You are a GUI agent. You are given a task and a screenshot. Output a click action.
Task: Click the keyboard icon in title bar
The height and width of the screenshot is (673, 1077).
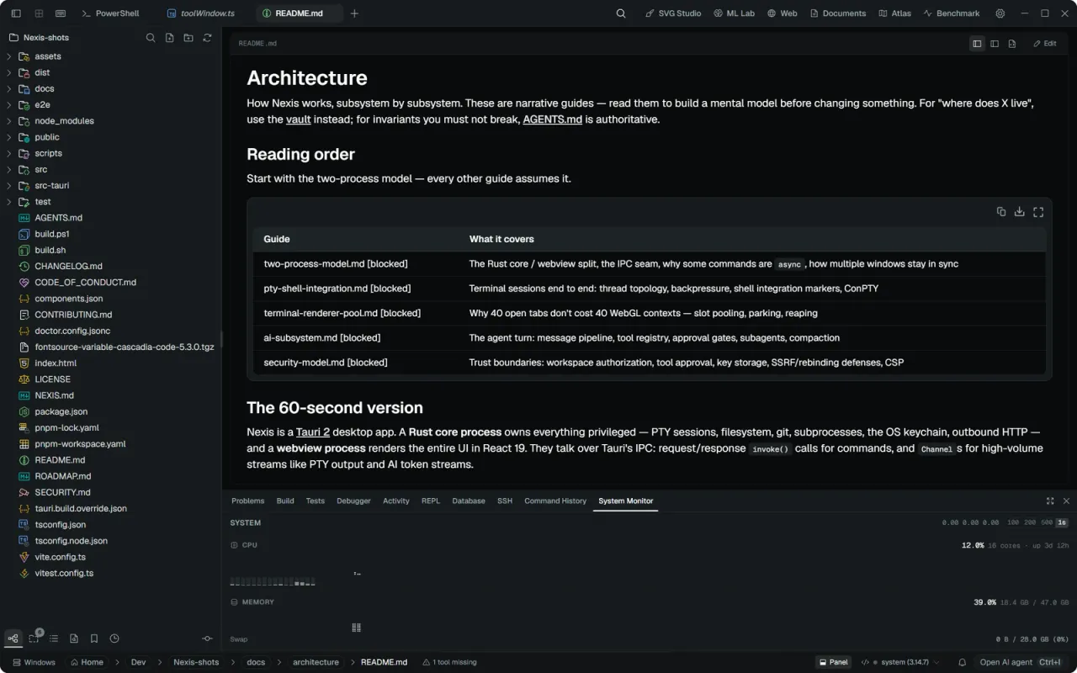[x=60, y=13]
